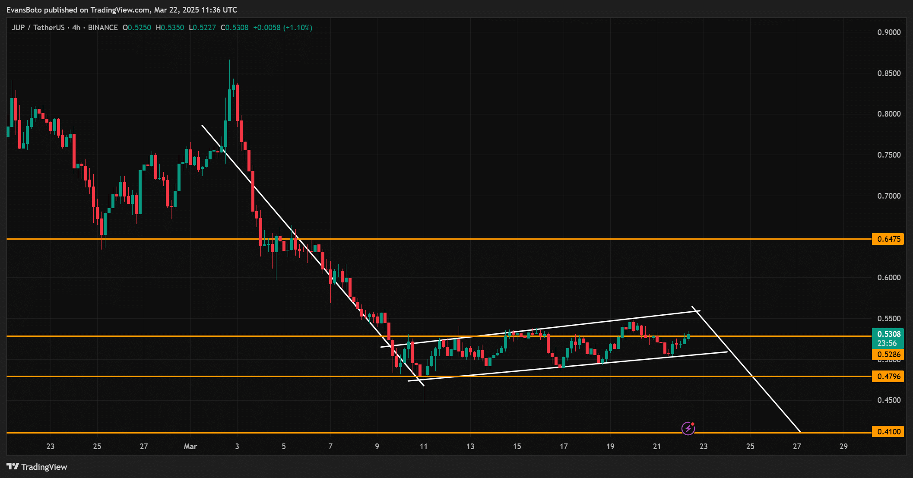
Task: Click the BINANCE exchange label
Action: point(103,28)
